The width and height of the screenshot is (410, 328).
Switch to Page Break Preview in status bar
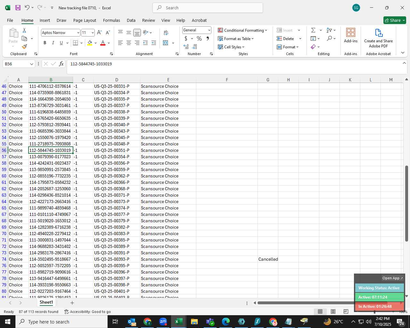346,312
